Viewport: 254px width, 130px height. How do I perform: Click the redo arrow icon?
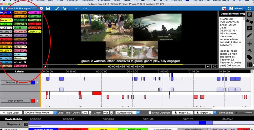point(85,9)
